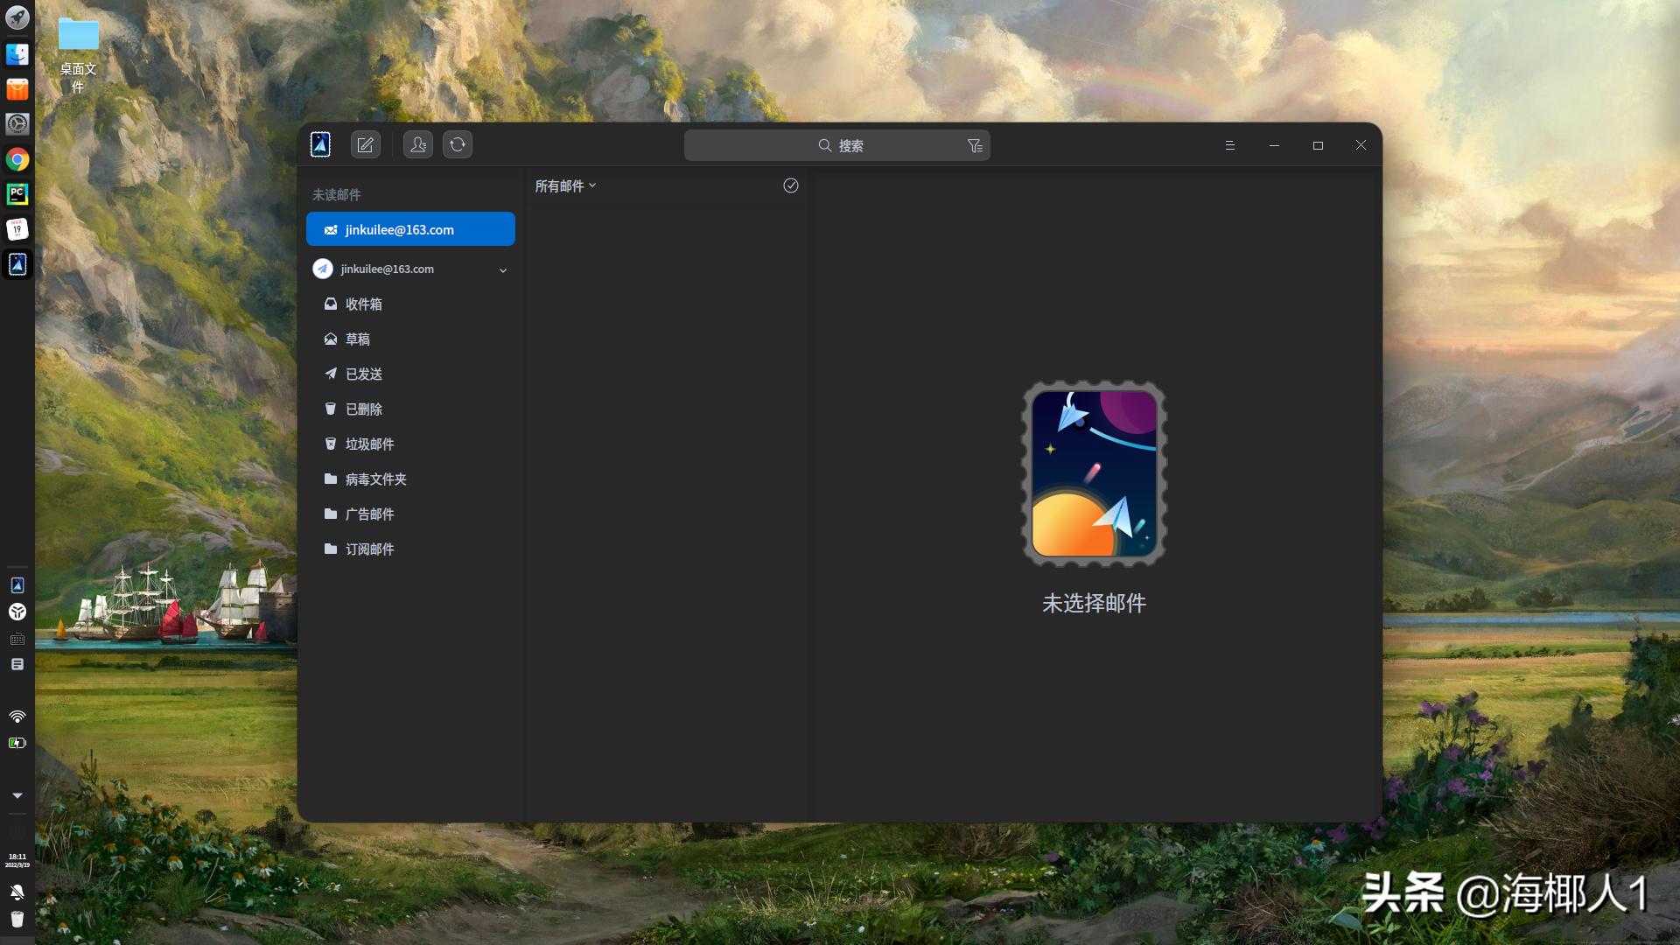Open the hamburger menu near window controls
Image resolution: width=1680 pixels, height=945 pixels.
(x=1230, y=145)
